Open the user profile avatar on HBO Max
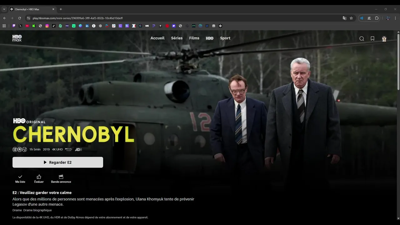This screenshot has width=400, height=225. (x=384, y=39)
